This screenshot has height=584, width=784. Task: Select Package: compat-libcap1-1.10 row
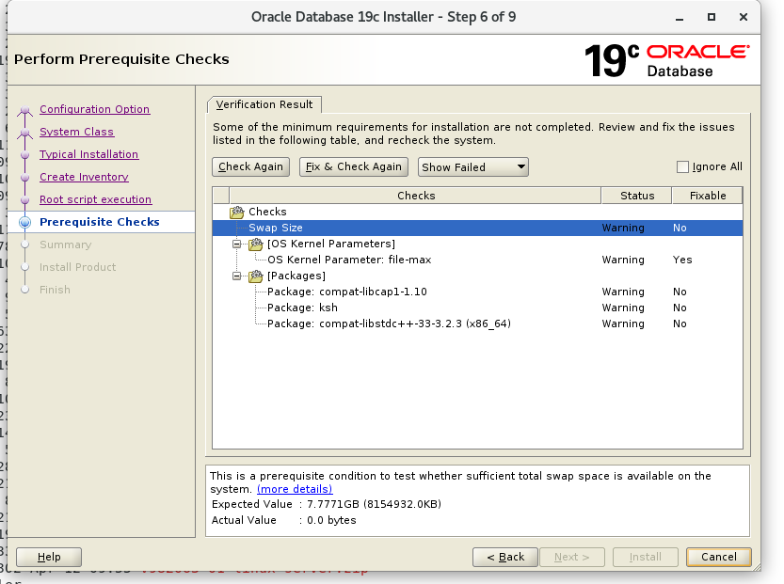pyautogui.click(x=477, y=292)
